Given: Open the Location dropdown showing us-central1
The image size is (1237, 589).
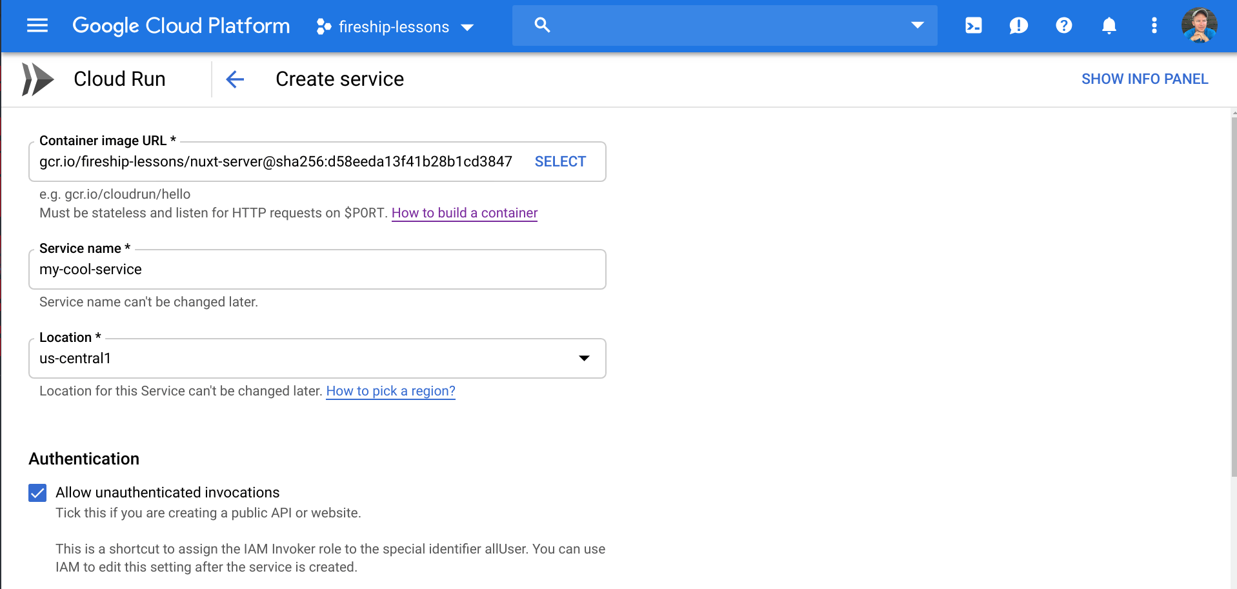Looking at the screenshot, I should (x=584, y=358).
